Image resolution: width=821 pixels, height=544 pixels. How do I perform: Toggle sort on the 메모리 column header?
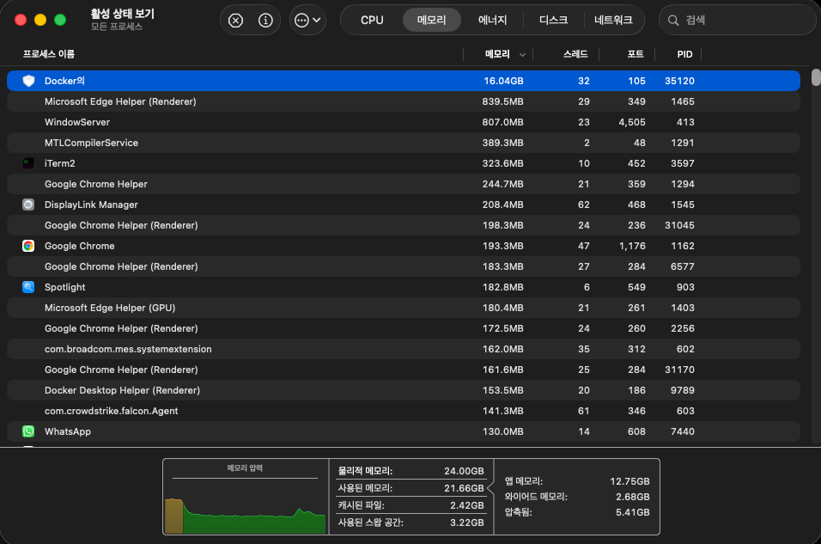[x=498, y=54]
